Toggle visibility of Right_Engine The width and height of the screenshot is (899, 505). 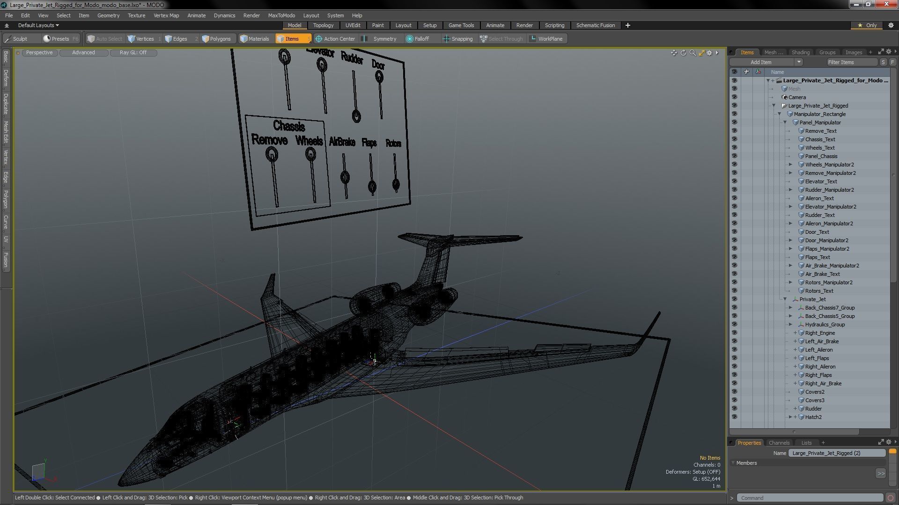(734, 333)
